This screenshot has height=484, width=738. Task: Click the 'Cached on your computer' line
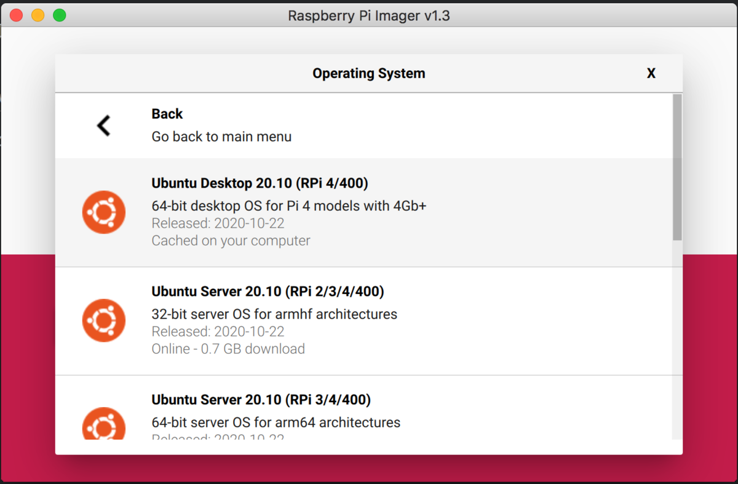[x=231, y=240]
